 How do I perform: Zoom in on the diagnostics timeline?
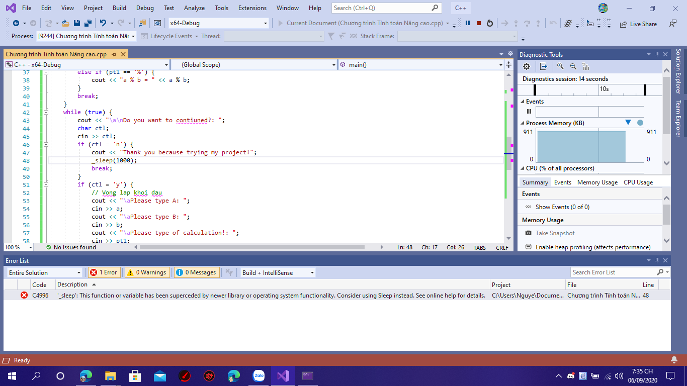[560, 66]
